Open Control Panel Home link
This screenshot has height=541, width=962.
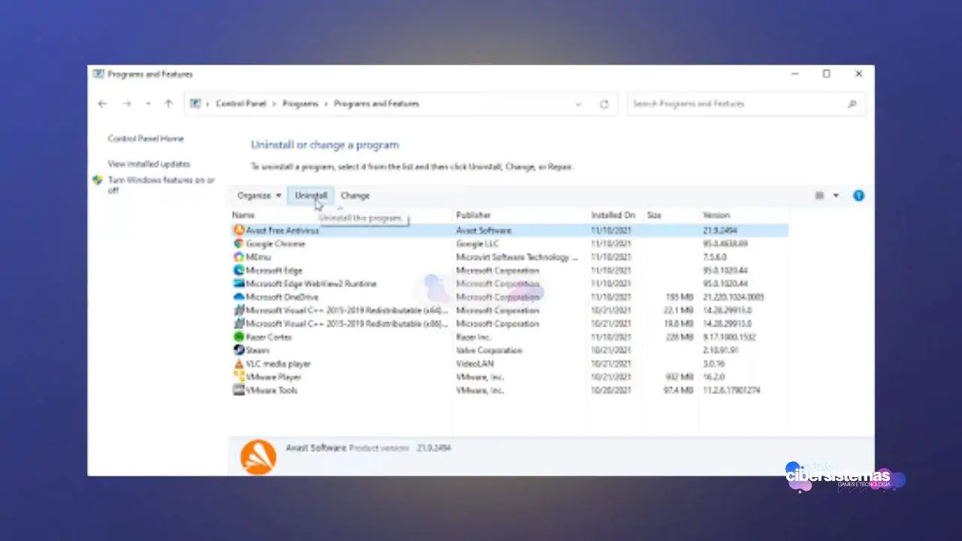(146, 139)
